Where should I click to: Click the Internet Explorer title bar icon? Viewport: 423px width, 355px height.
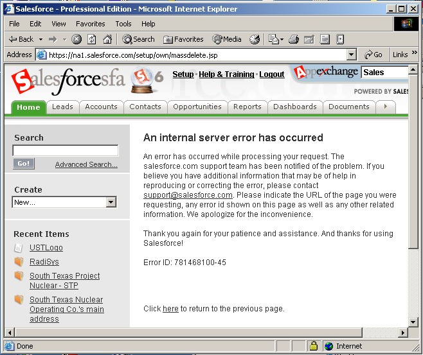(8, 9)
